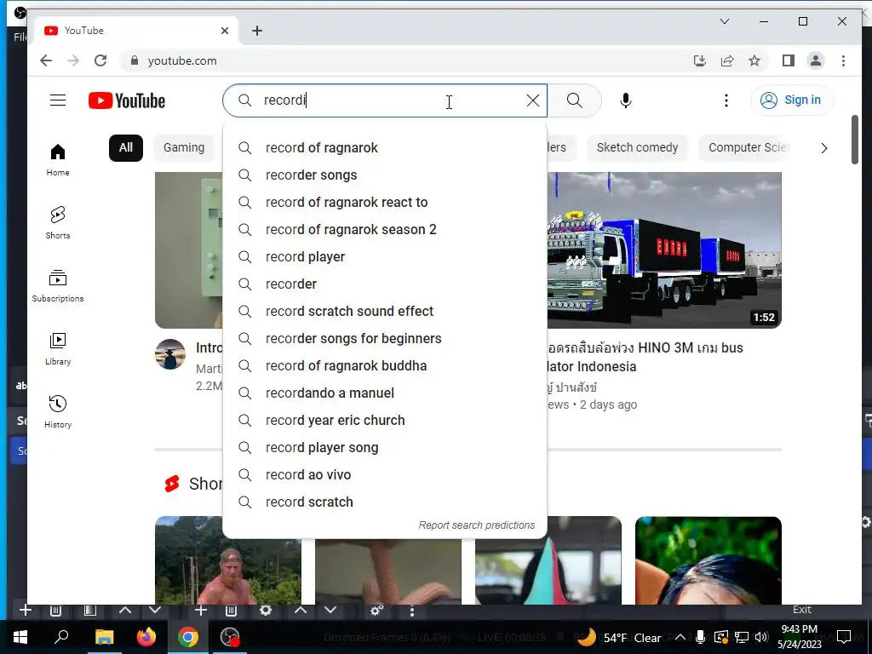Choose suggestion 'recorder songs'
872x654 pixels.
coord(385,175)
